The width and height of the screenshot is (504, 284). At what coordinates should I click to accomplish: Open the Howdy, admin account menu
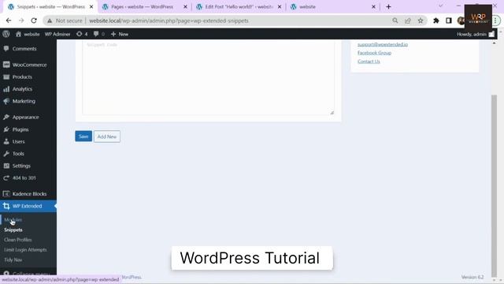point(476,34)
